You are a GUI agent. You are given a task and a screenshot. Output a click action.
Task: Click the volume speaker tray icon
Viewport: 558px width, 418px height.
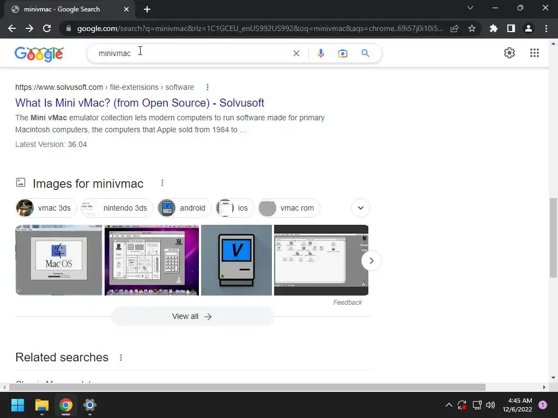(x=490, y=405)
